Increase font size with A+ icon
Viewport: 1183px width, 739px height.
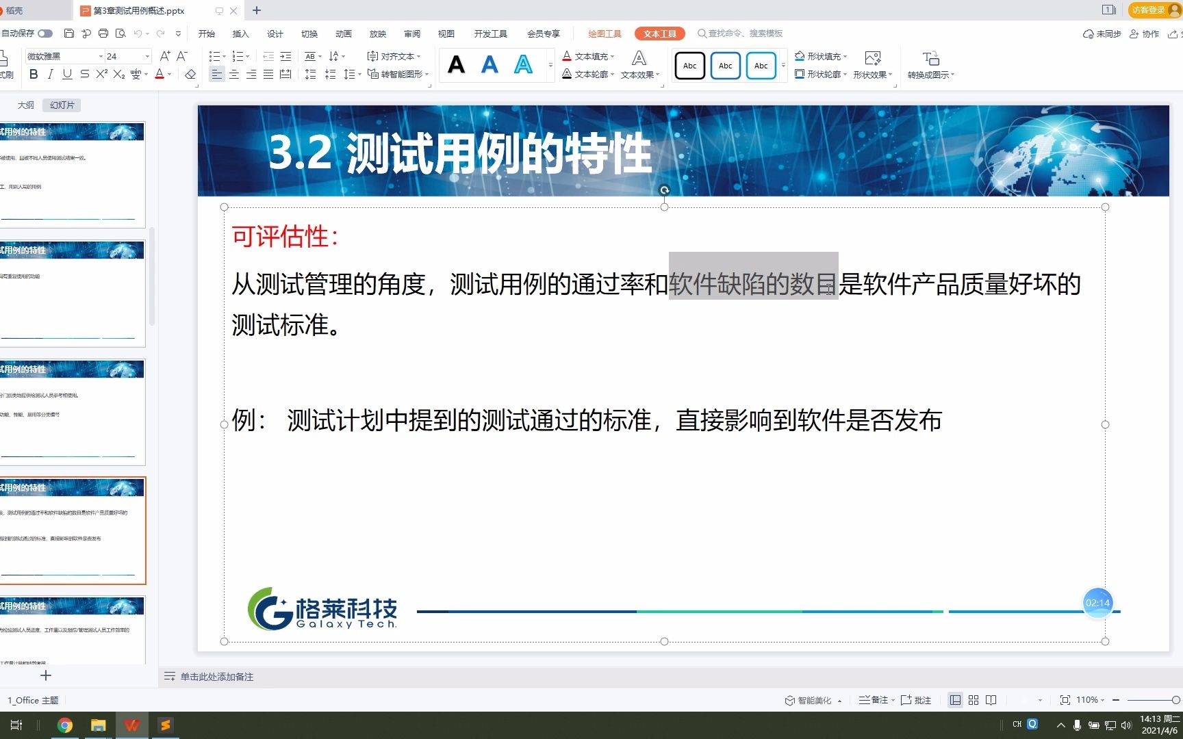pyautogui.click(x=165, y=56)
